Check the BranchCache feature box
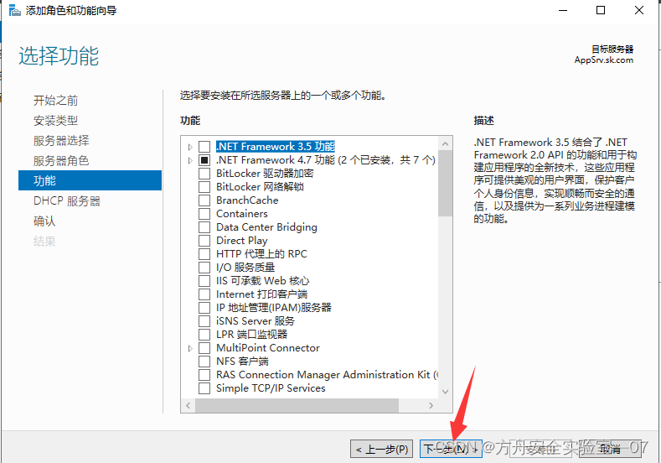The height and width of the screenshot is (463, 661). pos(204,200)
